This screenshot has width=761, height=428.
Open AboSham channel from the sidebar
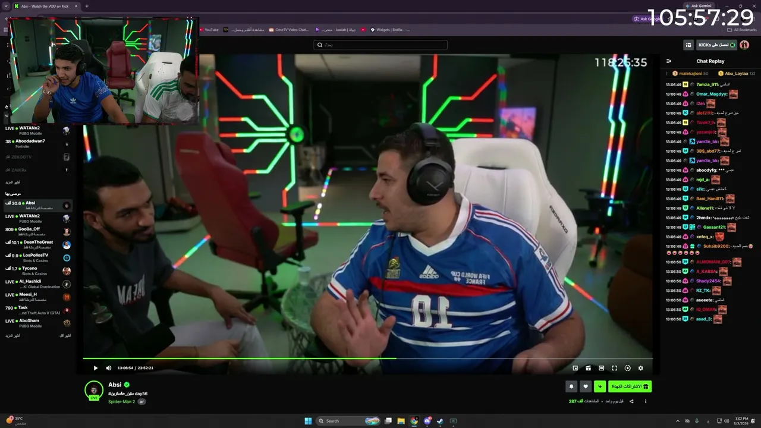[37, 323]
